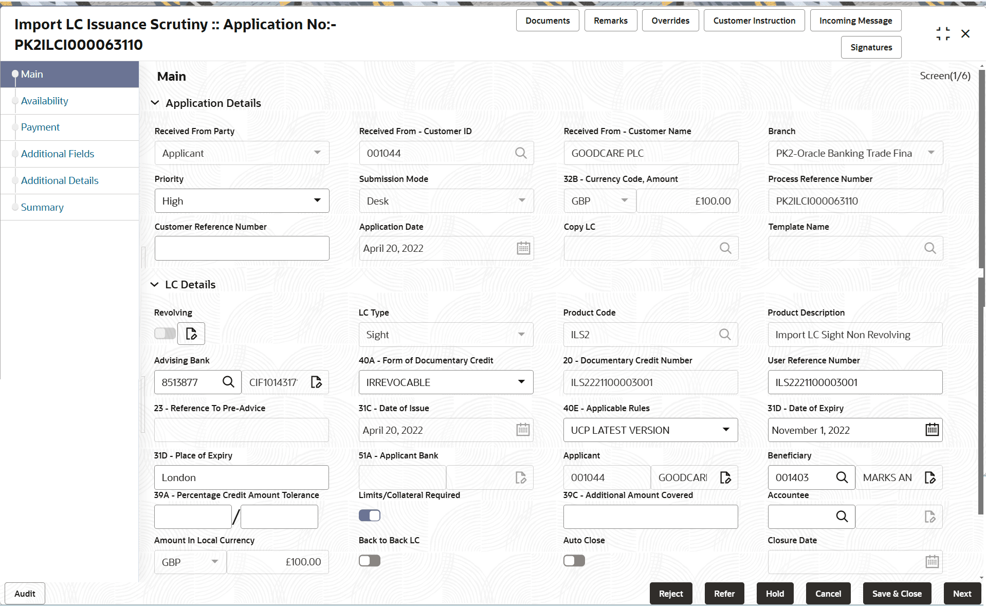Viewport: 986px width, 607px height.
Task: Open Beneficiary party details icon
Action: click(x=929, y=477)
